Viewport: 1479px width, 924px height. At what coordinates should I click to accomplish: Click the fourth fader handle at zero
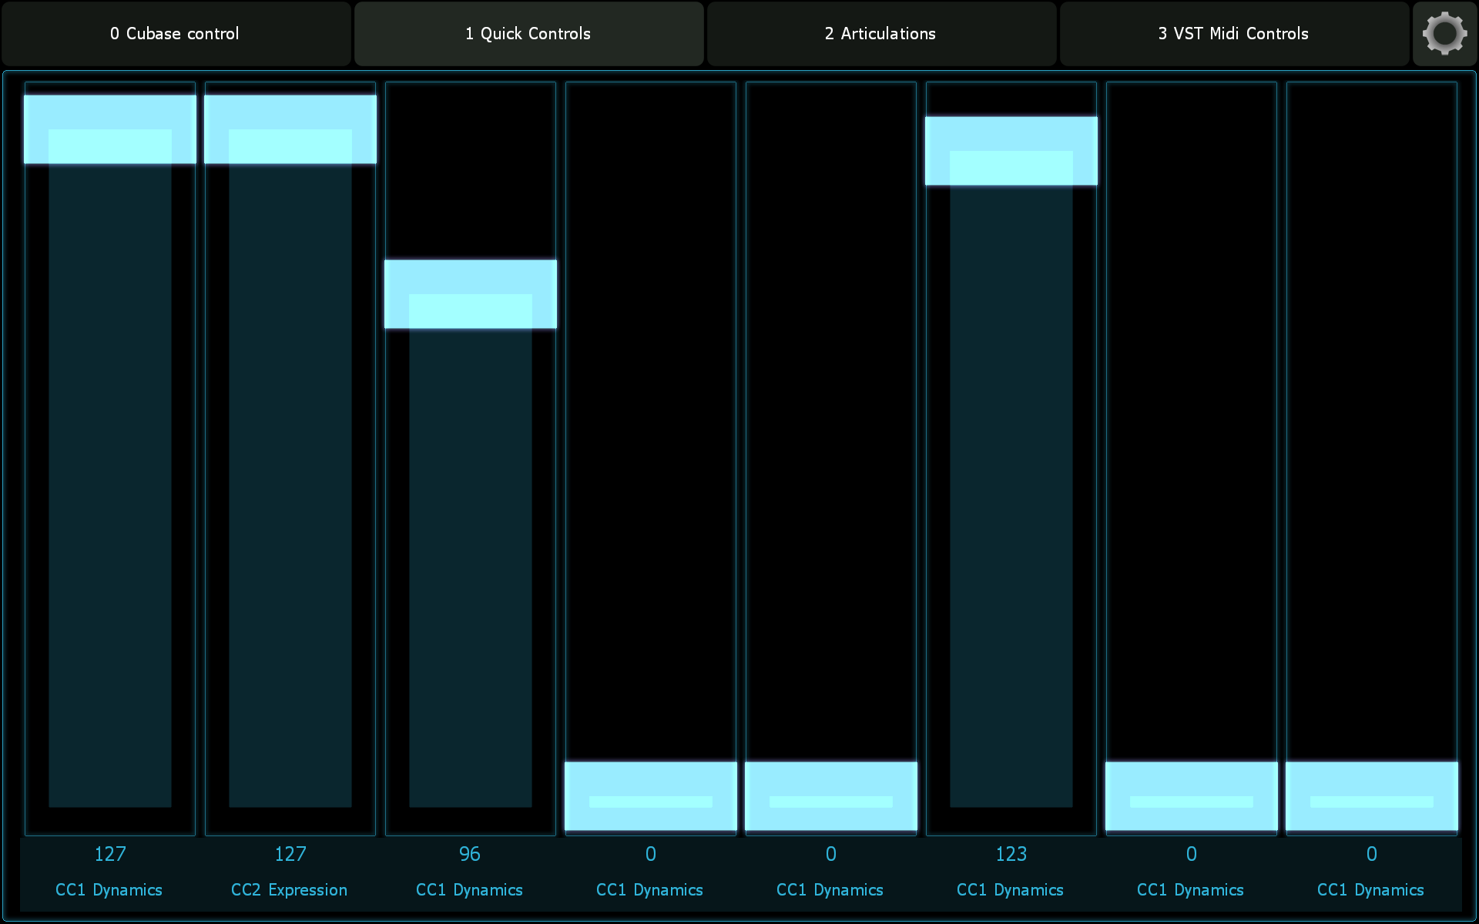(651, 796)
